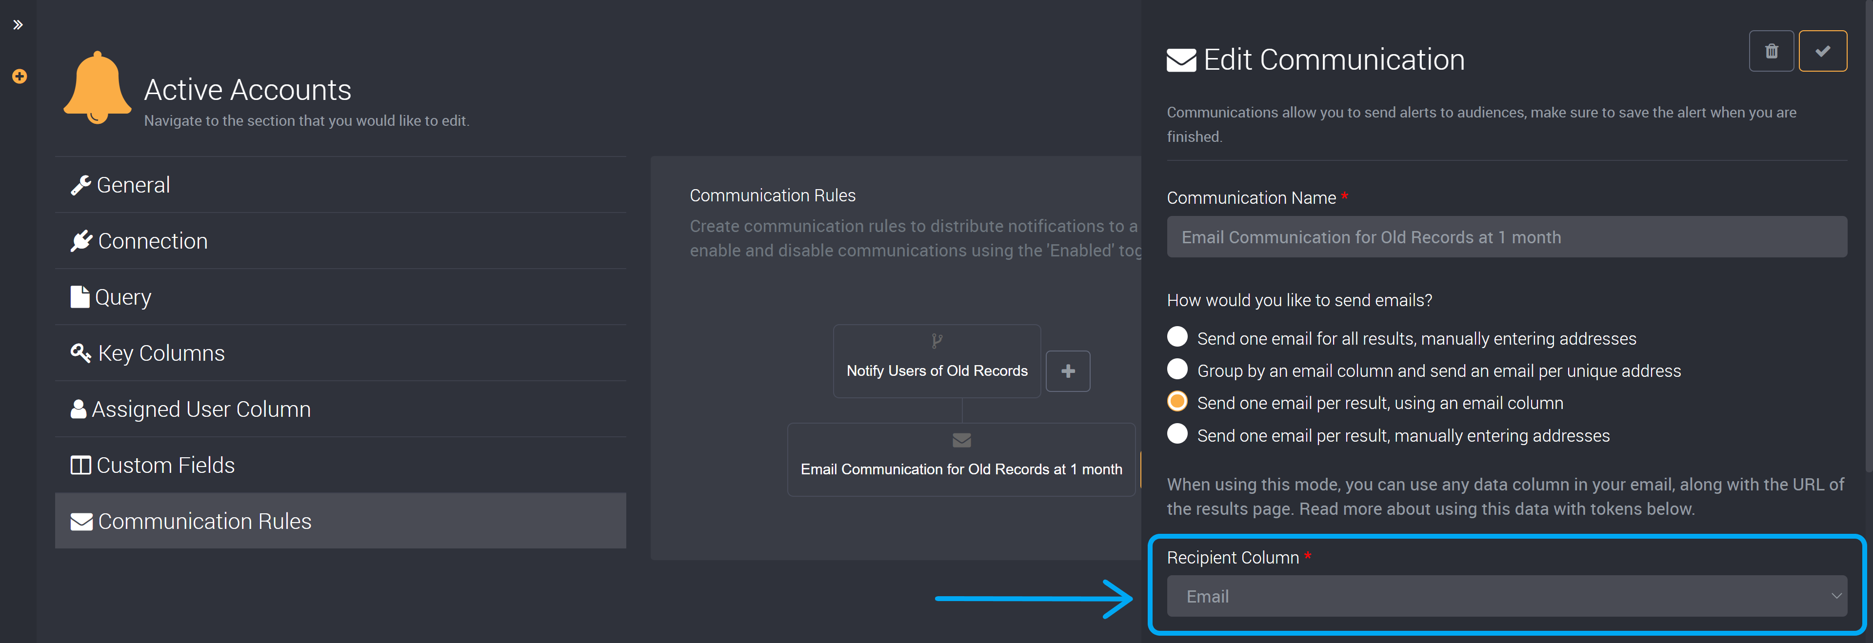Click the Communication Name input field
Viewport: 1873px width, 643px height.
click(x=1507, y=237)
